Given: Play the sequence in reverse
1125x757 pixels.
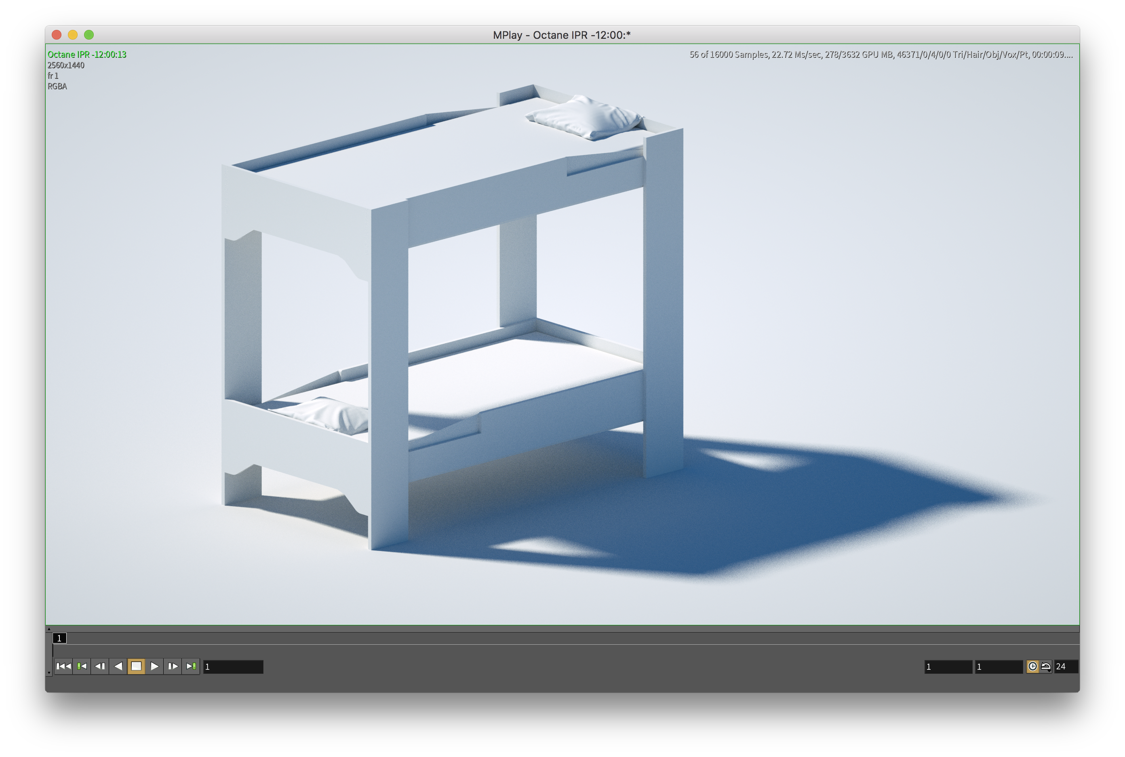Looking at the screenshot, I should pos(118,666).
